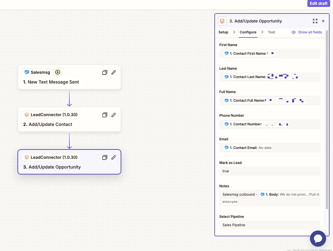Click the LeadConnector icon in panel header
The width and height of the screenshot is (333, 251).
pos(222,21)
